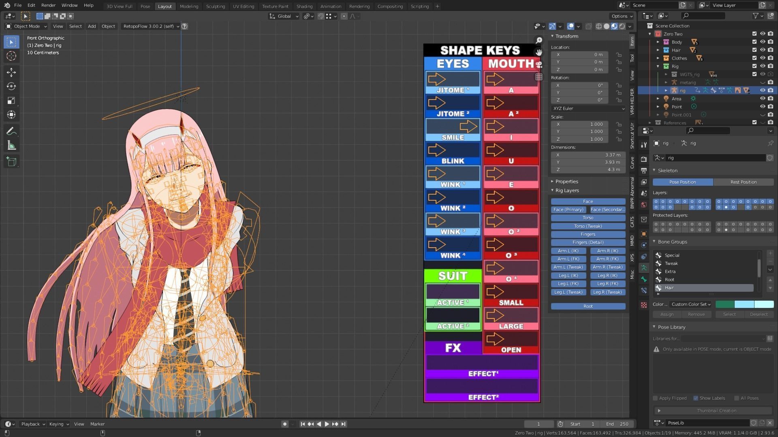
Task: Open the Global transform orientation dropdown
Action: click(284, 16)
